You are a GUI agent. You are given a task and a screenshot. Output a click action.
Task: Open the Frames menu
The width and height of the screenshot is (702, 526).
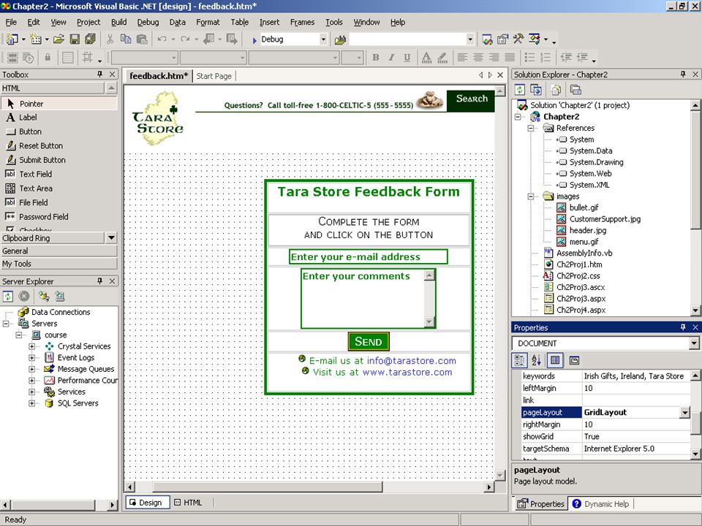pyautogui.click(x=302, y=22)
